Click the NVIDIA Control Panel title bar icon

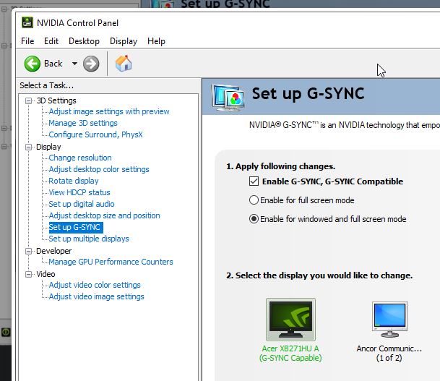[27, 22]
